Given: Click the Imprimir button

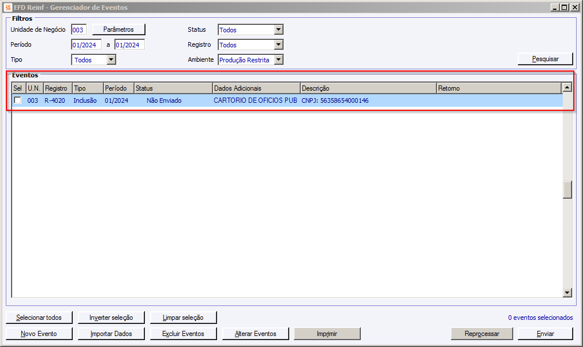Looking at the screenshot, I should point(327,334).
